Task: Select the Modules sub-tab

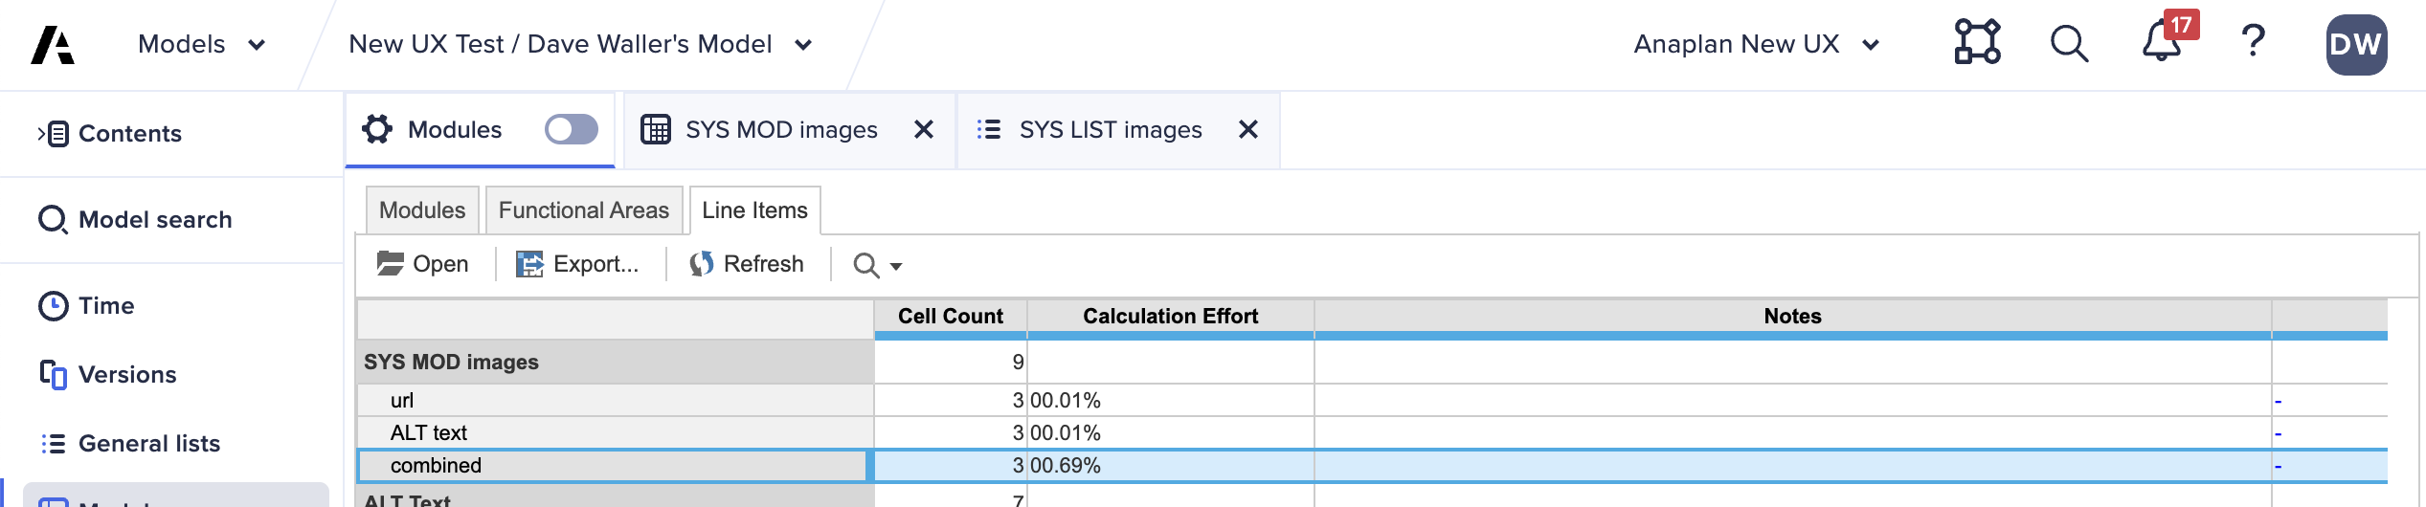Action: pyautogui.click(x=422, y=210)
